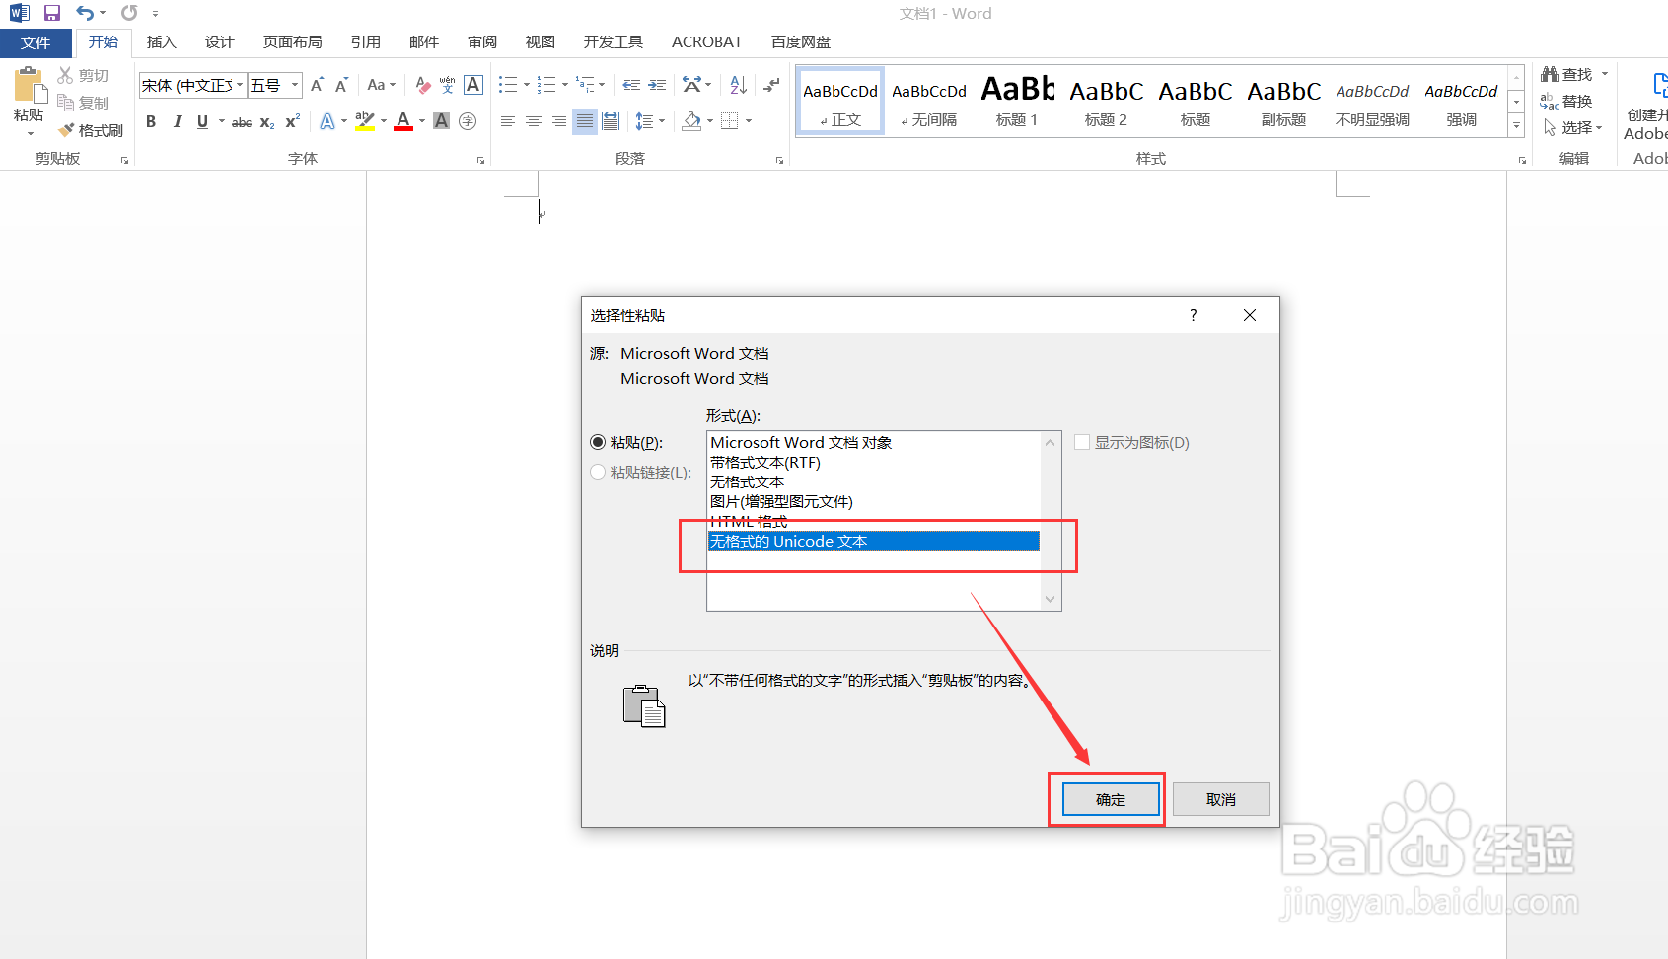Sort text with A-Z sort icon
Image resolution: width=1668 pixels, height=959 pixels.
coord(739,85)
